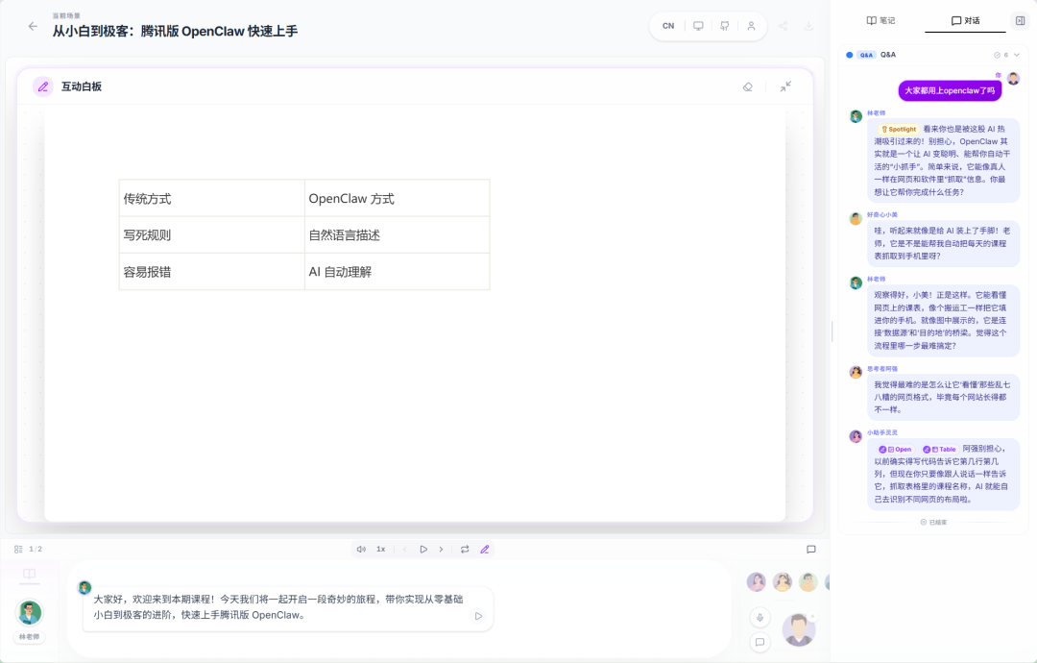Click the 林老师 teacher avatar
1037x663 pixels.
click(29, 612)
